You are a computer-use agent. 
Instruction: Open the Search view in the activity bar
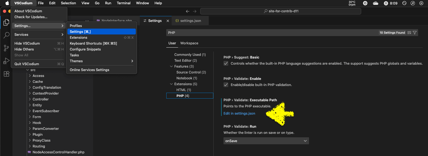coord(6,35)
